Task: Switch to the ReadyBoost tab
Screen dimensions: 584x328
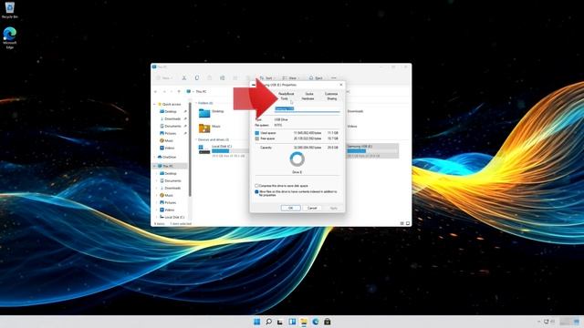Action: 286,94
